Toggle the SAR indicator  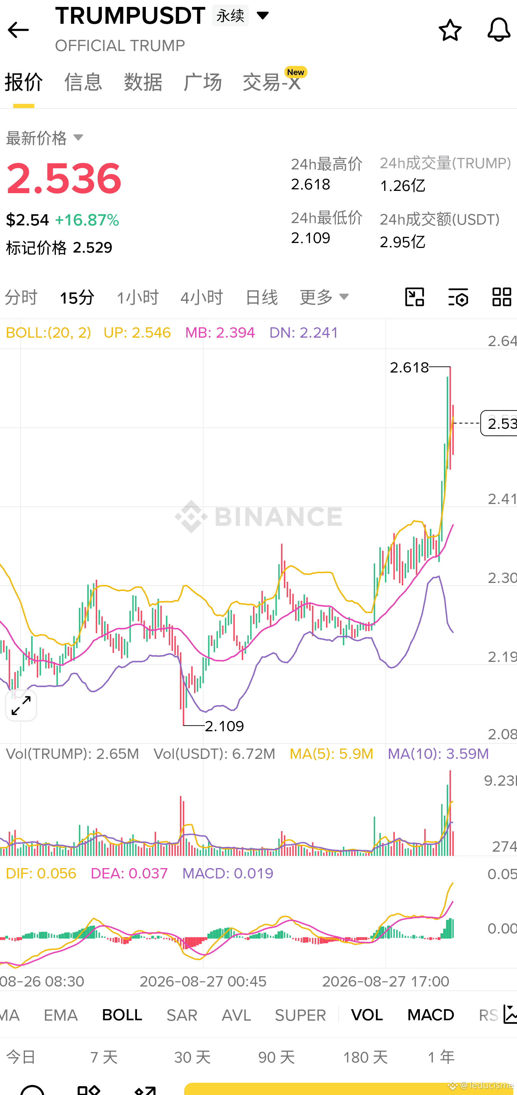(x=182, y=1015)
